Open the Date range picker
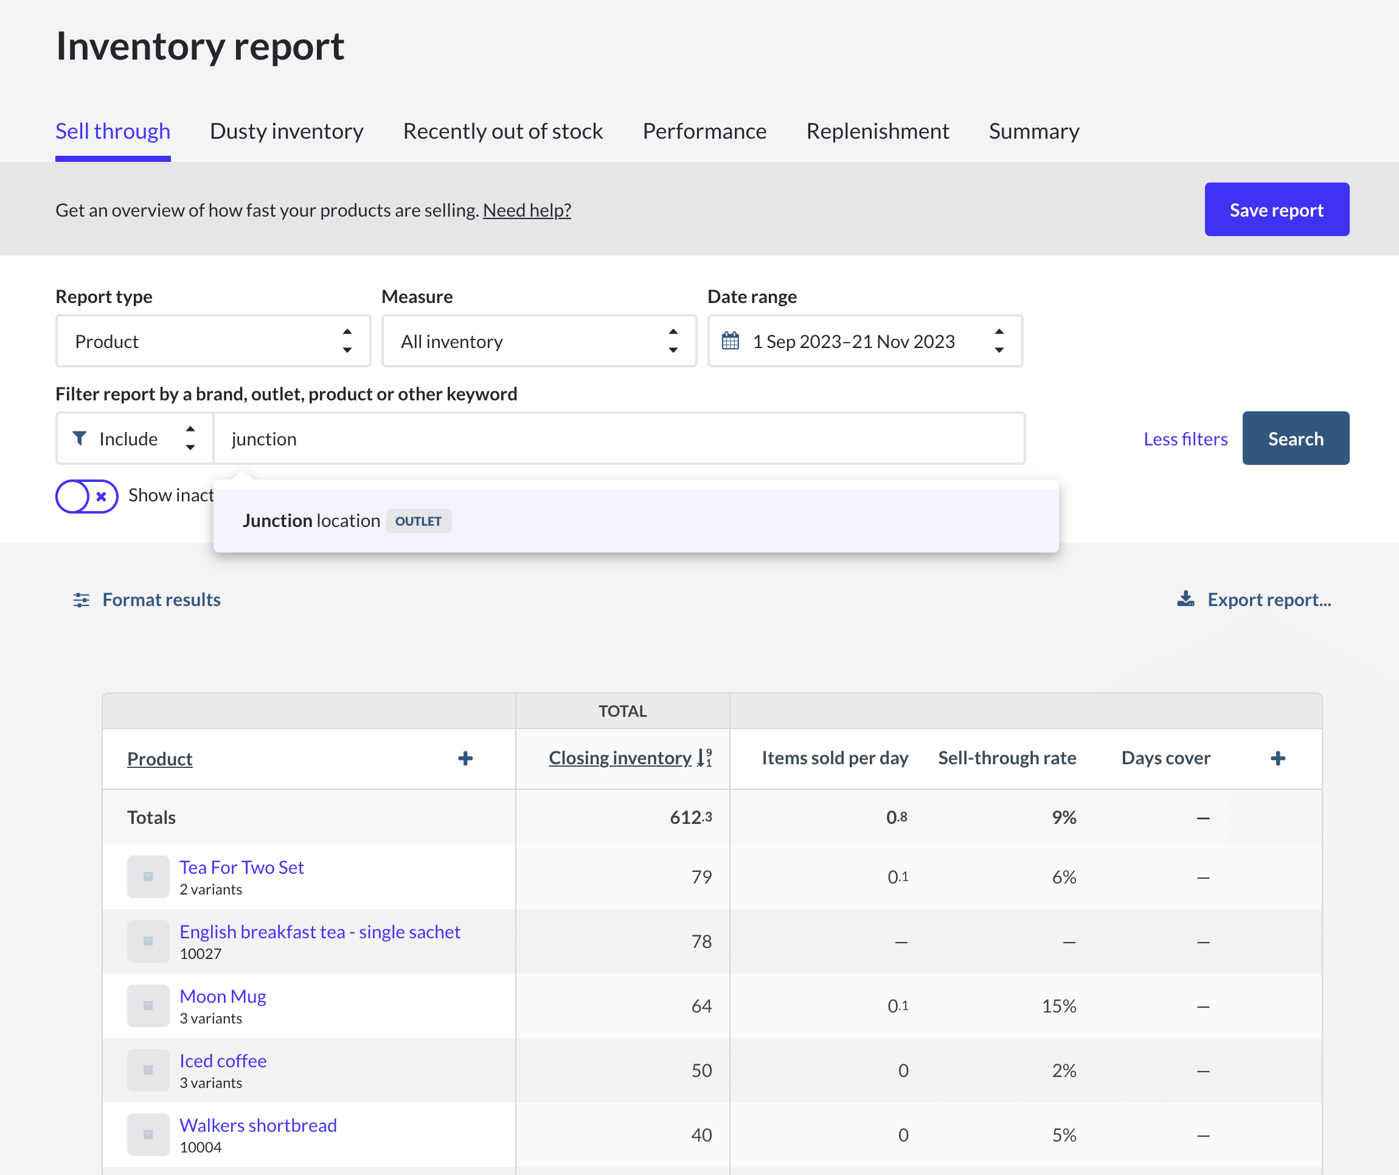 pyautogui.click(x=865, y=341)
